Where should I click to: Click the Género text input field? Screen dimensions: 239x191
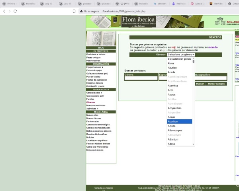click(x=141, y=78)
